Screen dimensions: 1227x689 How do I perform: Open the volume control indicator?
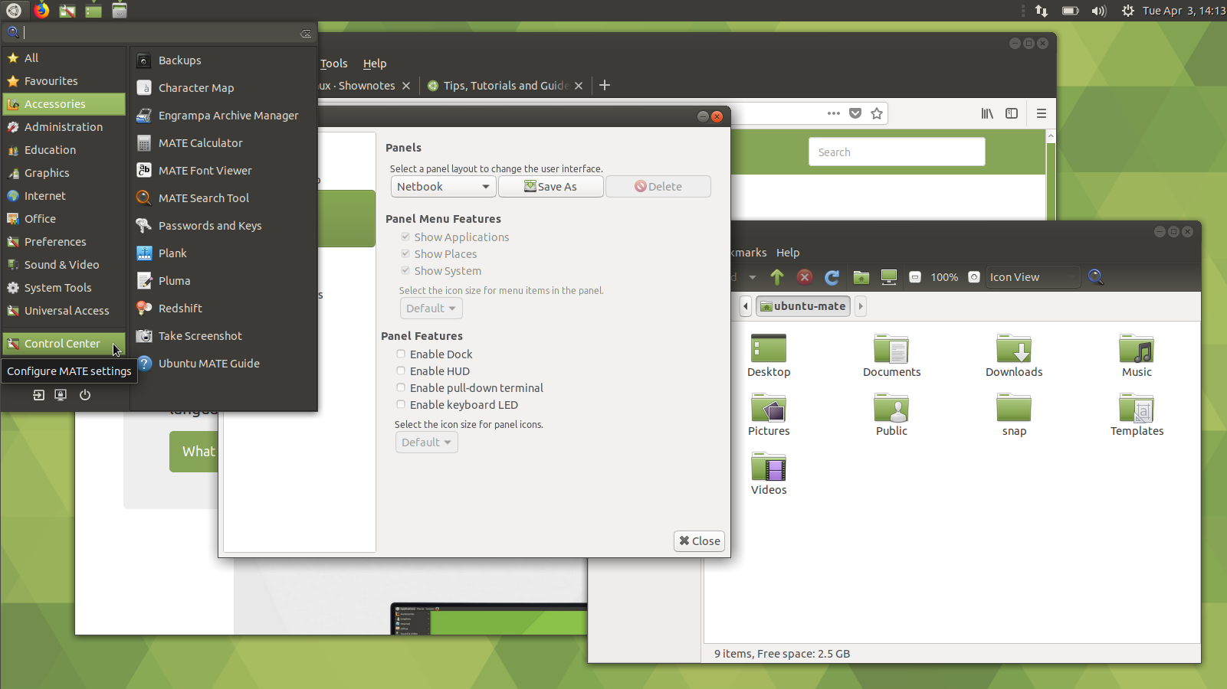coord(1099,11)
